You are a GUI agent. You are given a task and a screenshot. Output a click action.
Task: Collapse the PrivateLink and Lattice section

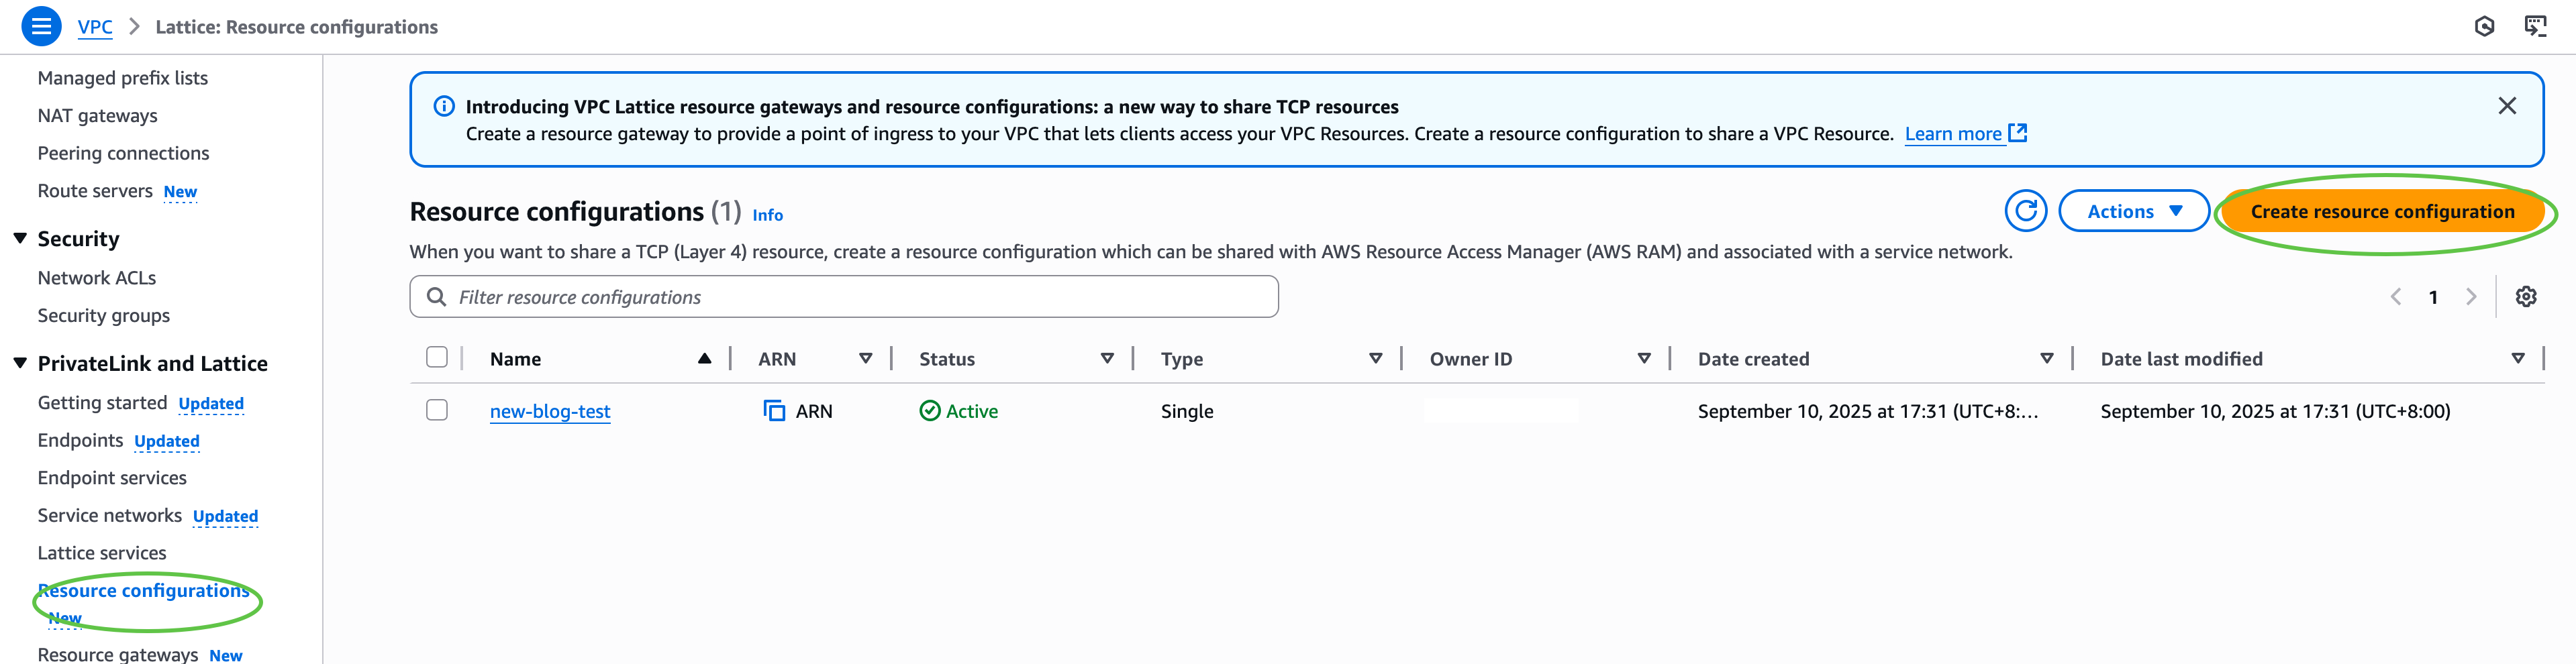click(20, 363)
